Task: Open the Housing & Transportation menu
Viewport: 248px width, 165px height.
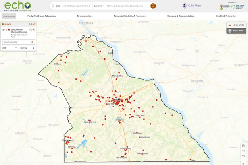Action: [x=181, y=16]
